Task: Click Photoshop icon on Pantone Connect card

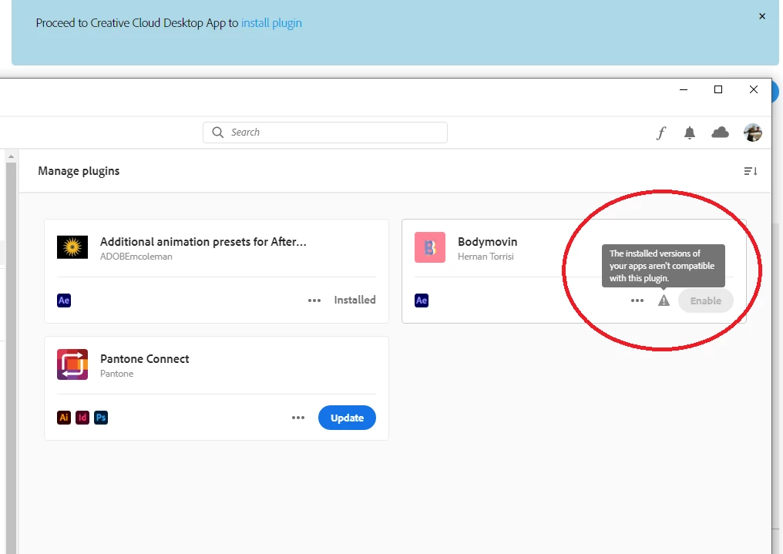Action: tap(101, 418)
